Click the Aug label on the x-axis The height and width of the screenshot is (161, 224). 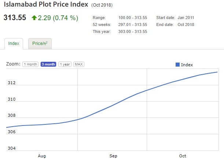coord(42,156)
